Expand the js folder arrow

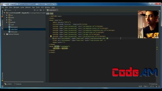(x=7, y=20)
